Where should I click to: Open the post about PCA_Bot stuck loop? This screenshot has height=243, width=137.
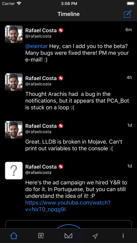point(77,101)
